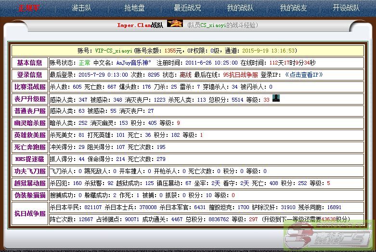
Task: Select the 丧尸升级服 server label
Action: 29,99
